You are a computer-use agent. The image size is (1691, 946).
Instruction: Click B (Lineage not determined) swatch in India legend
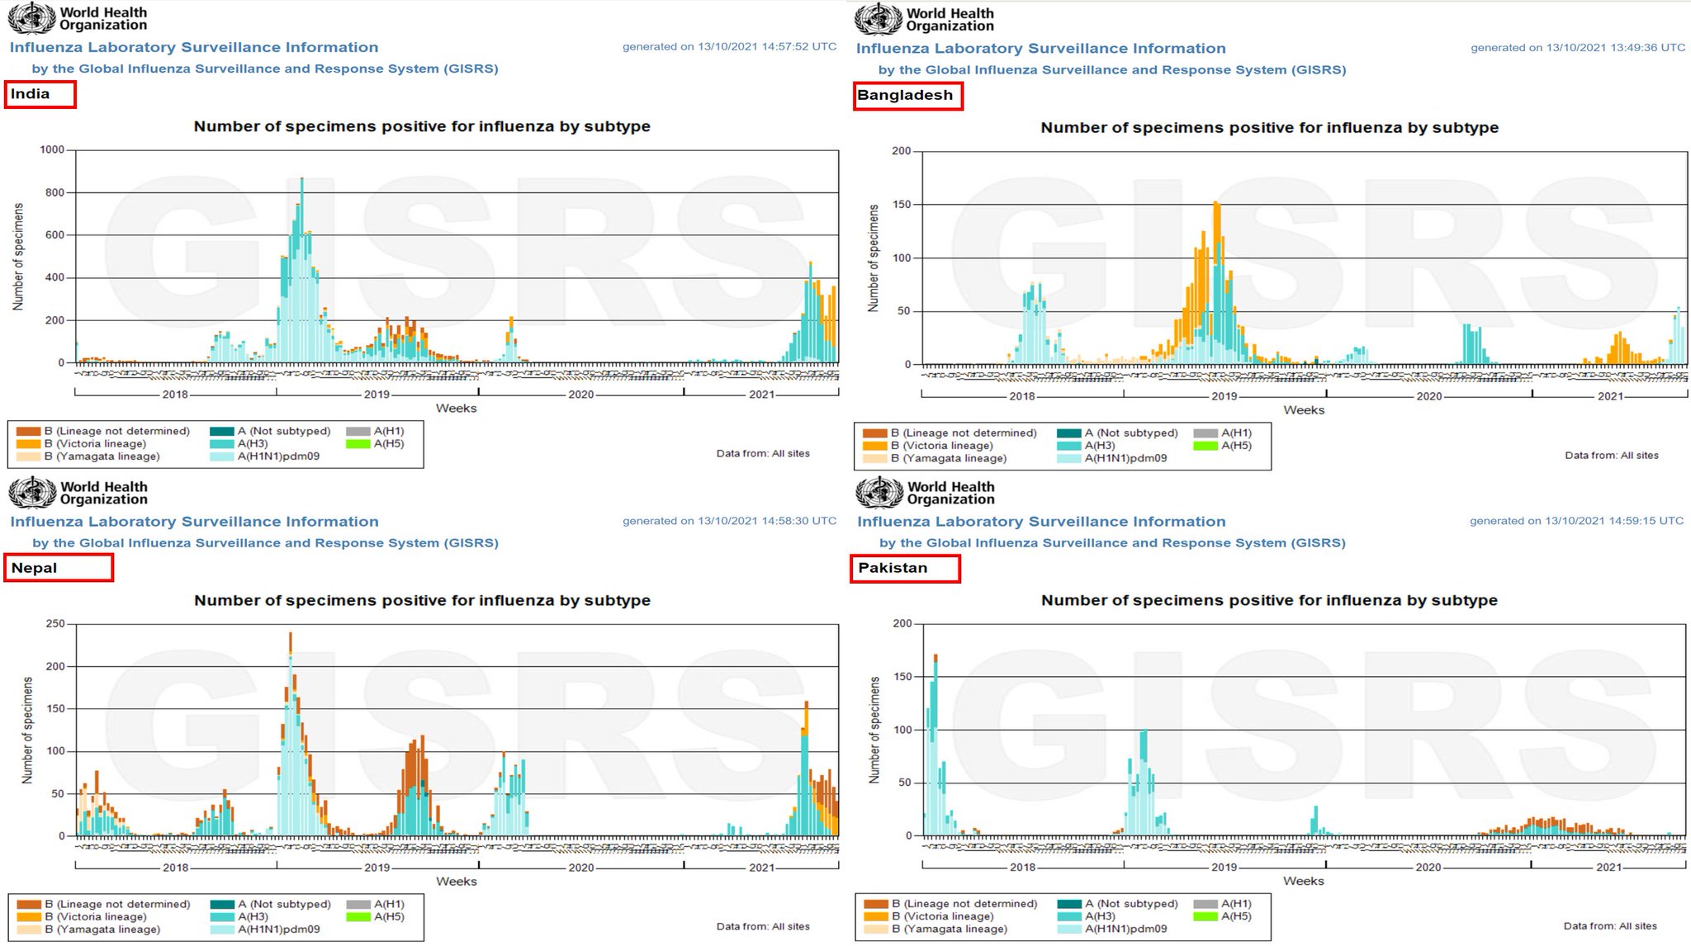pyautogui.click(x=28, y=431)
